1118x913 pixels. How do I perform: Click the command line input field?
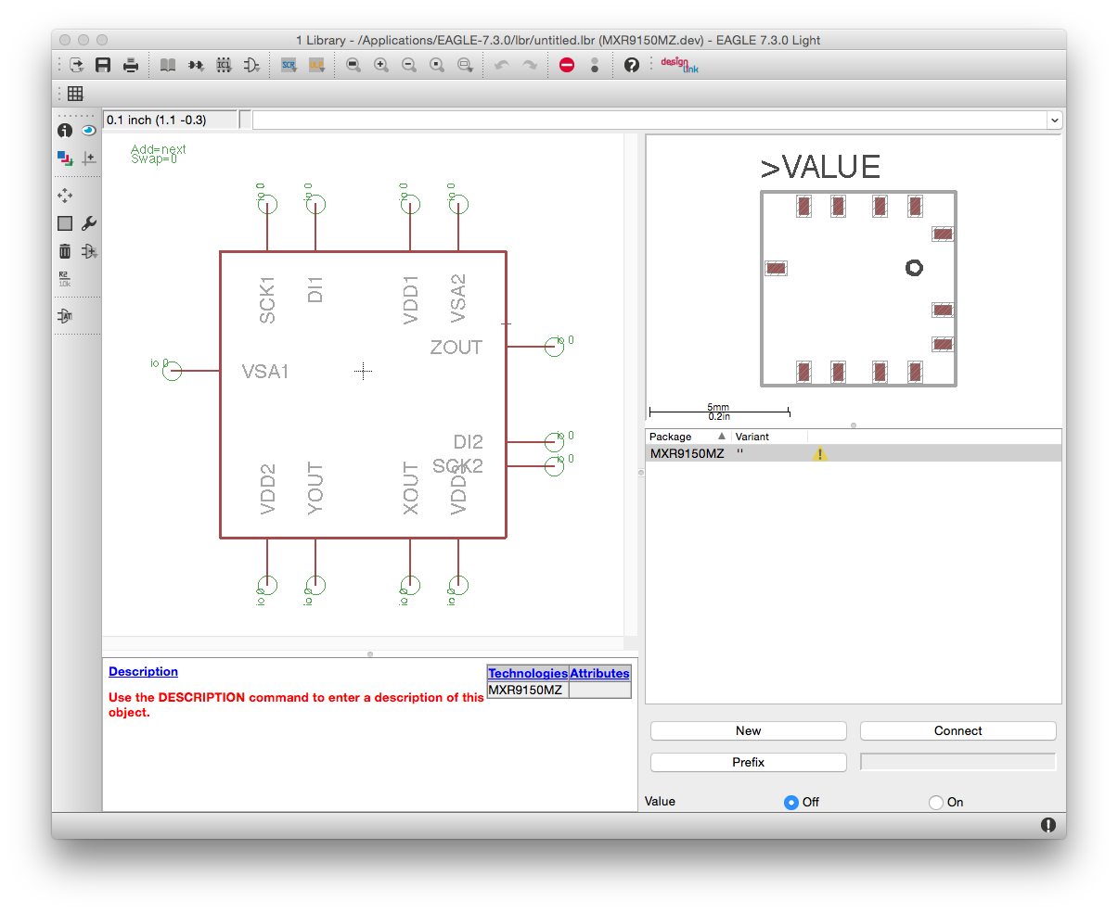click(x=649, y=120)
